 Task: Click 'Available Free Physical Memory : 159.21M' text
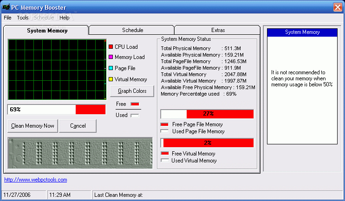(x=208, y=87)
